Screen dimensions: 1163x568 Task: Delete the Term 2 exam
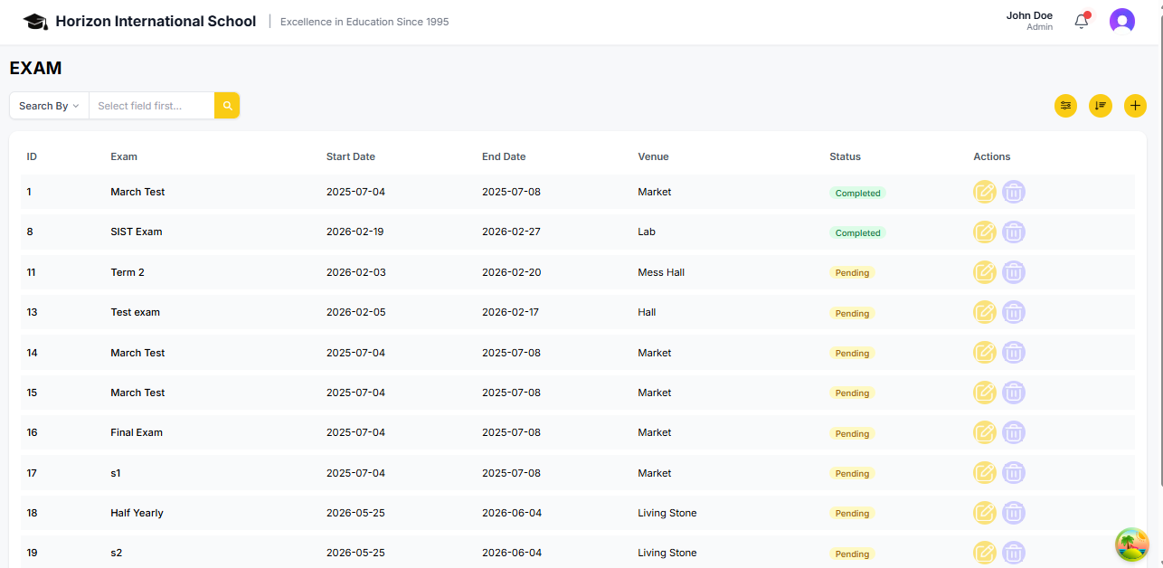tap(1014, 272)
